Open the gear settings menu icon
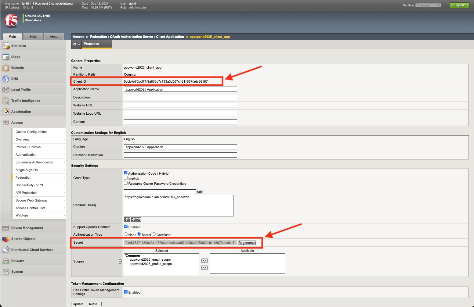This screenshot has height=307, width=474. coord(76,44)
